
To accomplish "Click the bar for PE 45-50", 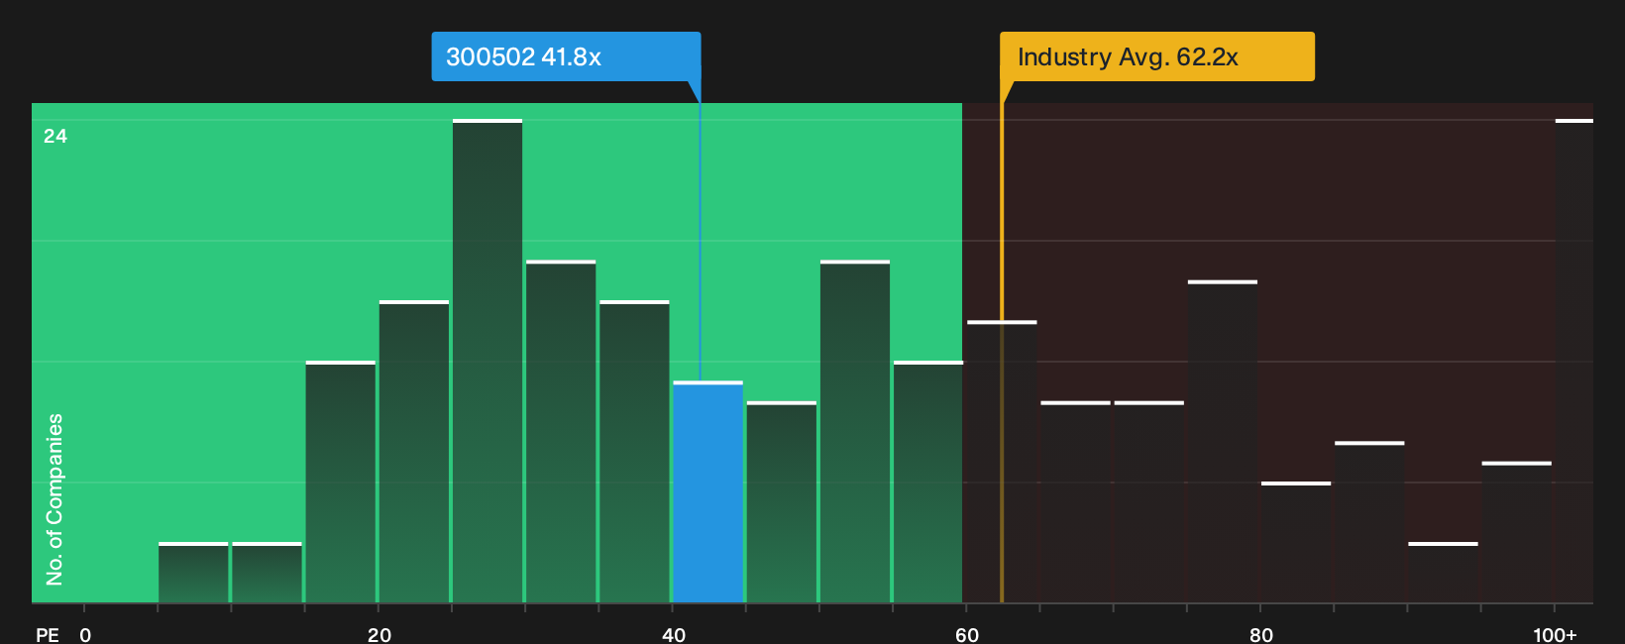I will point(782,502).
